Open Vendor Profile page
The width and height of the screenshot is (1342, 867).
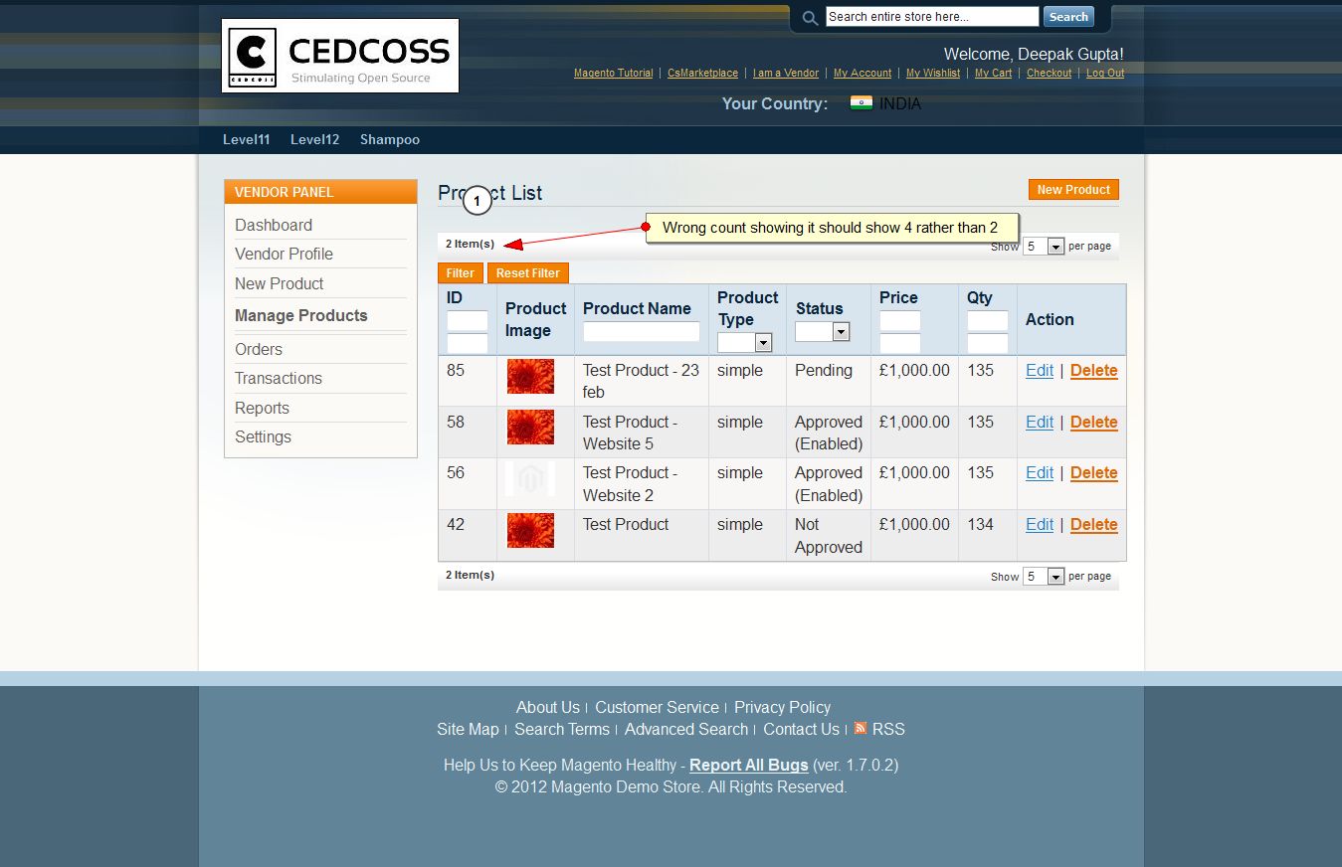pos(284,254)
